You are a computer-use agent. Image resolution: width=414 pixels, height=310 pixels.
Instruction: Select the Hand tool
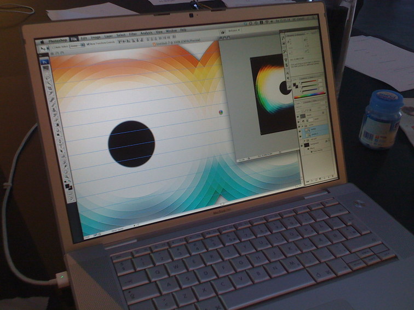click(x=66, y=172)
